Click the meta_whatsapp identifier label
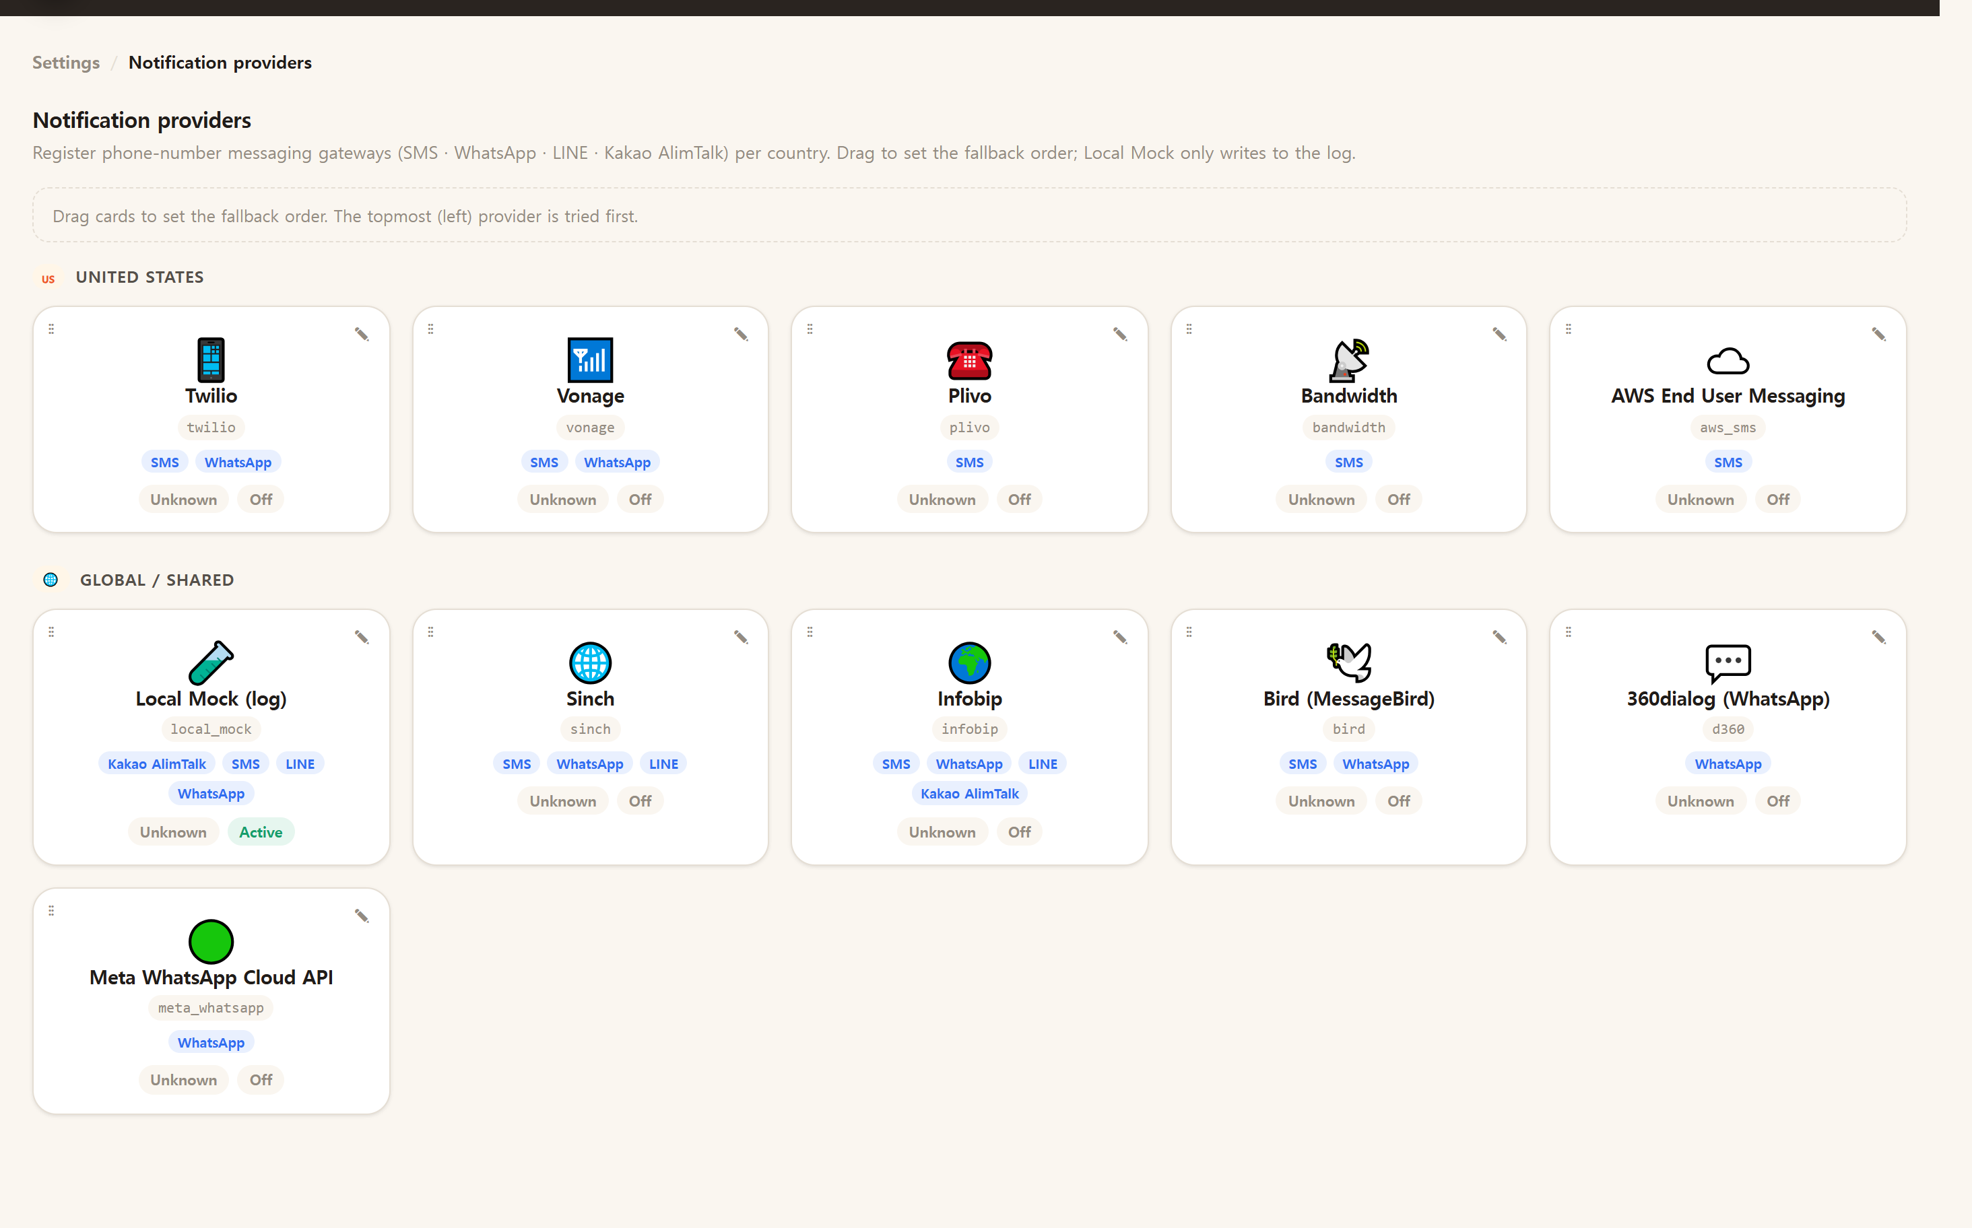The image size is (1972, 1228). pos(211,1008)
